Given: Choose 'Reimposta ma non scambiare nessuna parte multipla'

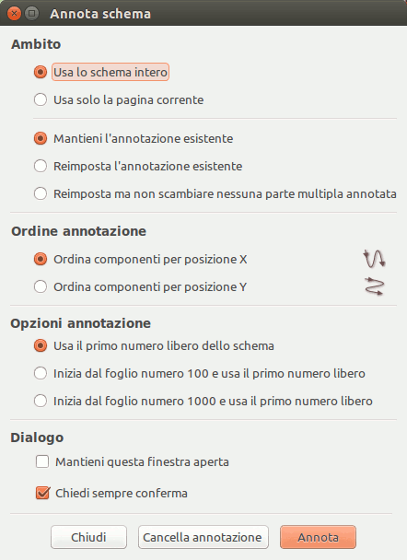Looking at the screenshot, I should coord(41,193).
